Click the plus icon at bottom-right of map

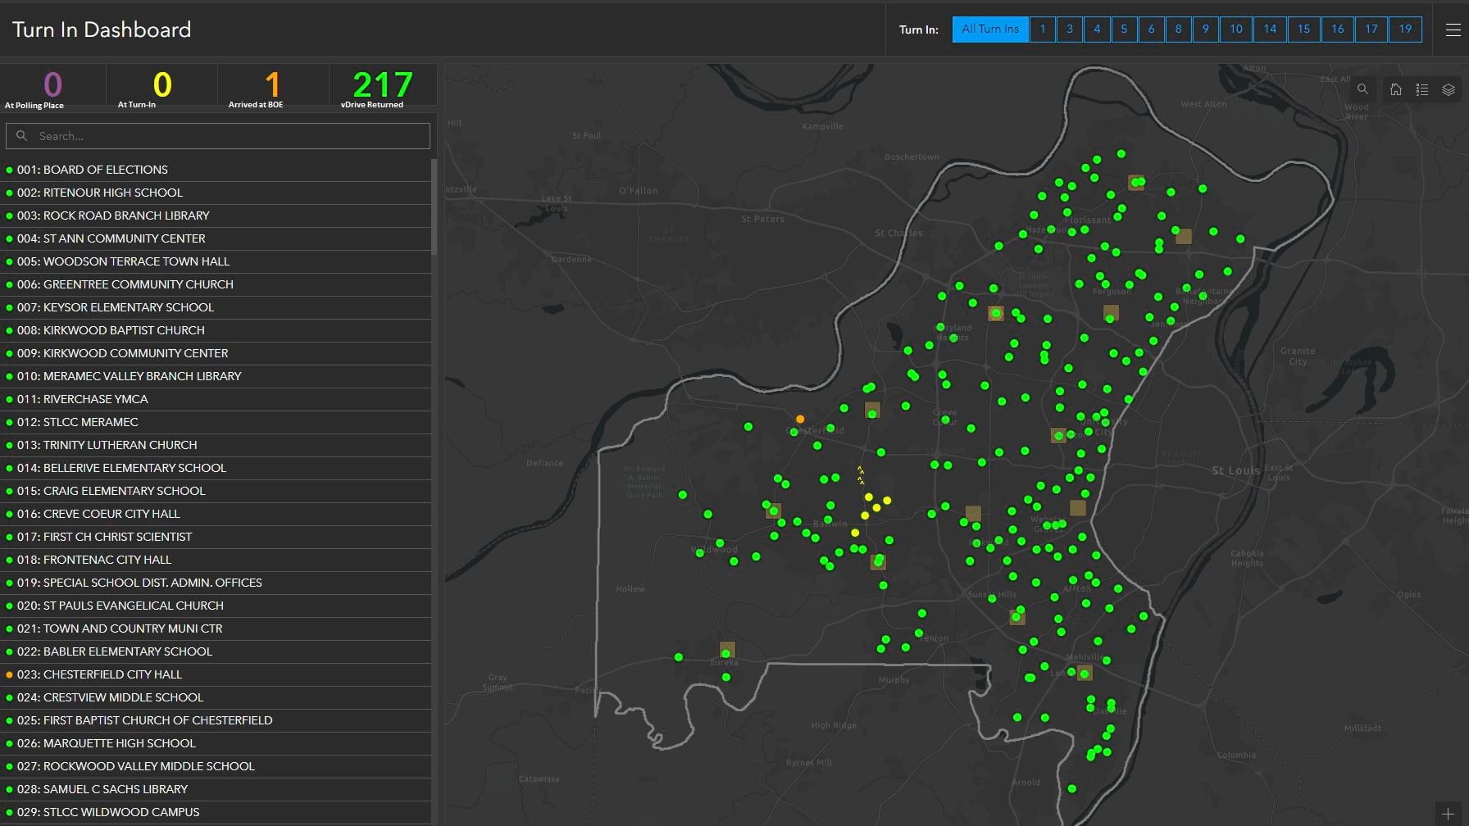[1448, 815]
